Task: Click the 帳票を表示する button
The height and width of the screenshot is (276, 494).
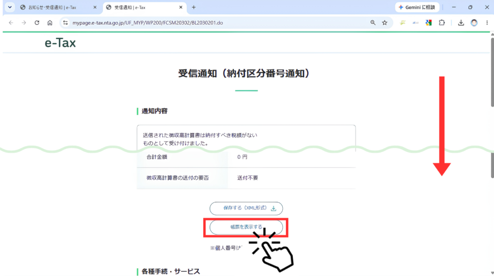Action: tap(247, 227)
